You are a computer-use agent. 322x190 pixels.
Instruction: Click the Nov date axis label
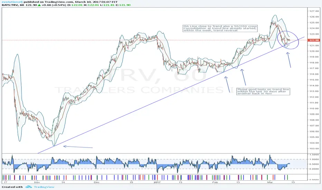pyautogui.click(x=37, y=182)
